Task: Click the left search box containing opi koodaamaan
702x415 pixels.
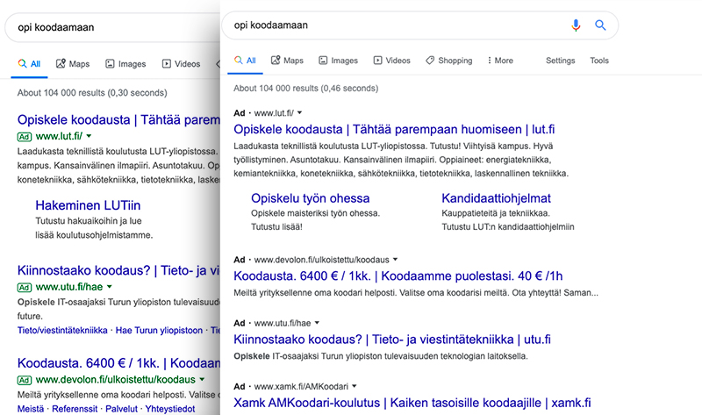Action: tap(112, 27)
